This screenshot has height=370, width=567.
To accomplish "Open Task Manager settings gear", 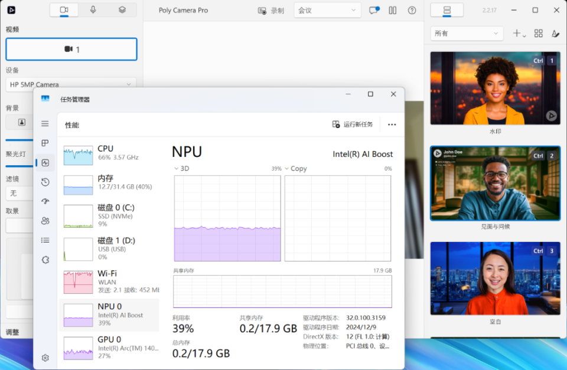I will pos(45,358).
